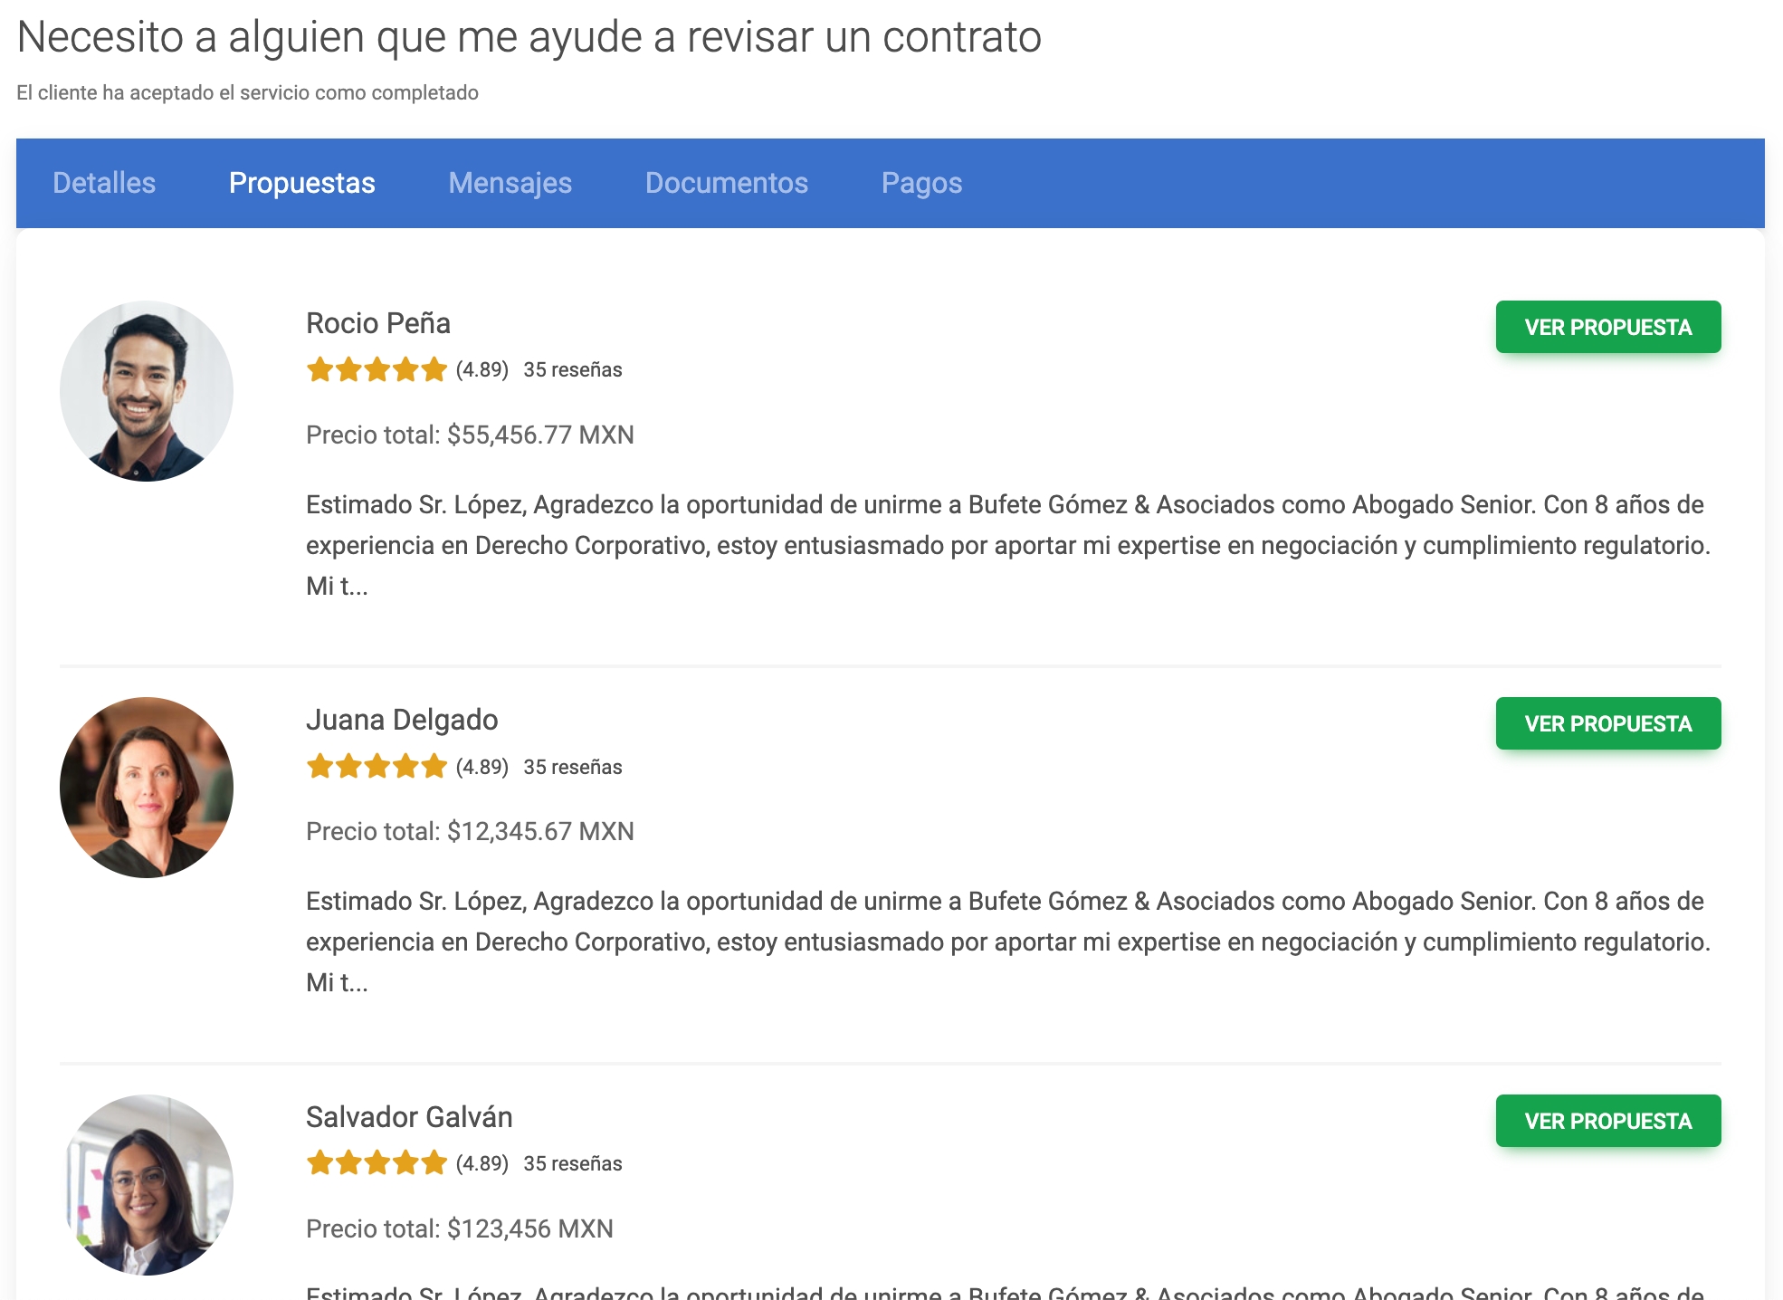Open Salvador Galván's proposal button
Viewport: 1783px width, 1300px height.
coord(1607,1121)
